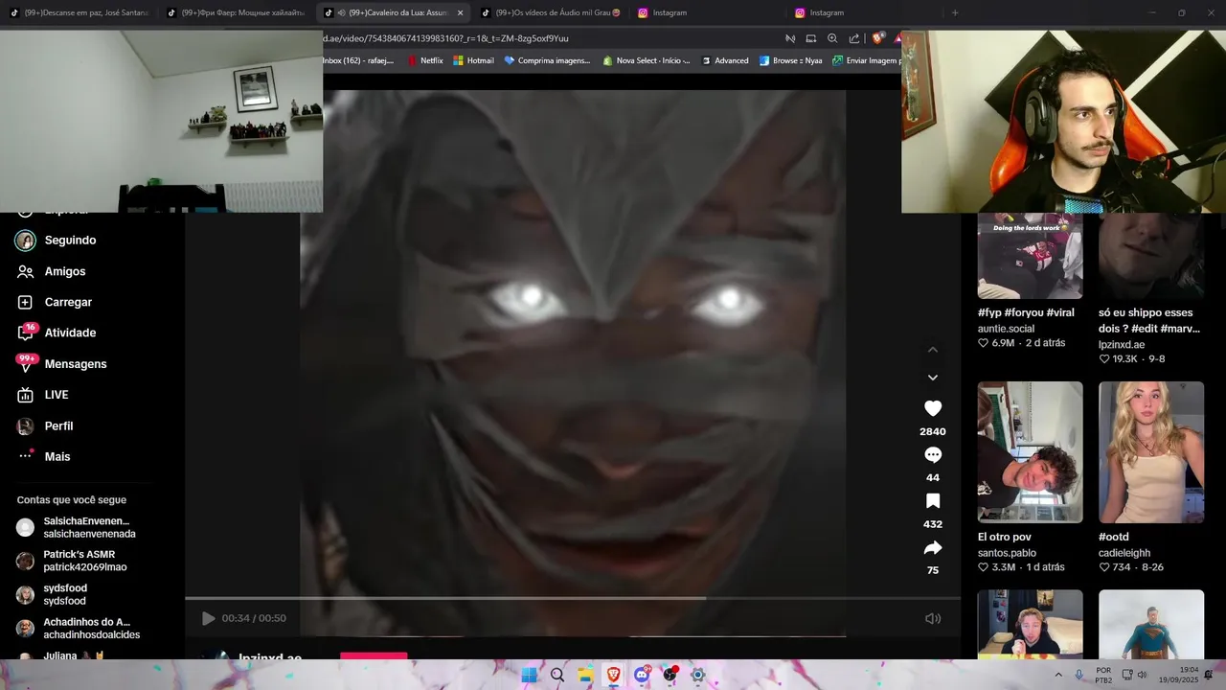The width and height of the screenshot is (1226, 690).
Task: Open the Nova Select bookmark
Action: (647, 60)
